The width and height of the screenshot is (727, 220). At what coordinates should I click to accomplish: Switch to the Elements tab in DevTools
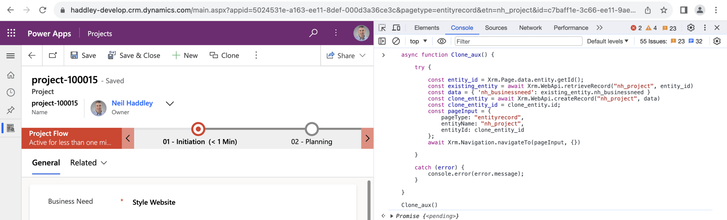coord(427,28)
